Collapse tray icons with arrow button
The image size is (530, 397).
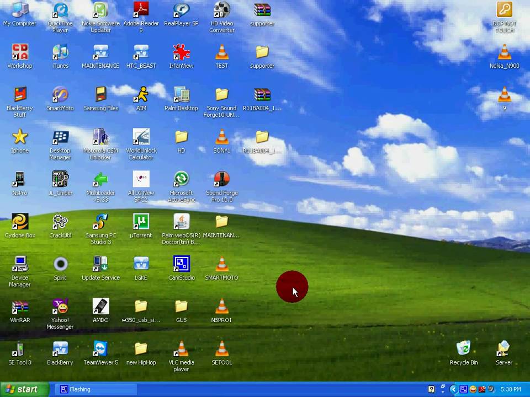453,389
